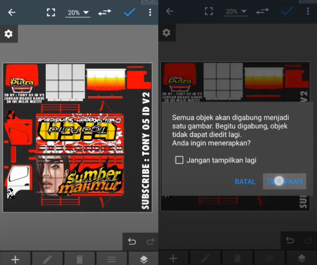This screenshot has width=317, height=265.
Task: Tap dimmed layers icon in right screen
Action: (302, 258)
